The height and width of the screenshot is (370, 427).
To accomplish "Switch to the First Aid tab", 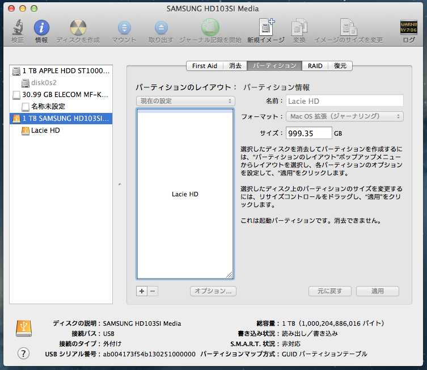I will coord(204,66).
